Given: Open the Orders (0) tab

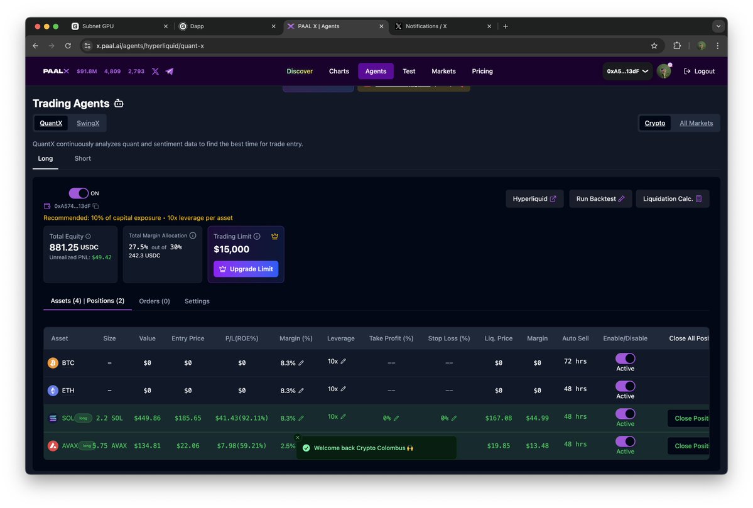Looking at the screenshot, I should pyautogui.click(x=154, y=301).
